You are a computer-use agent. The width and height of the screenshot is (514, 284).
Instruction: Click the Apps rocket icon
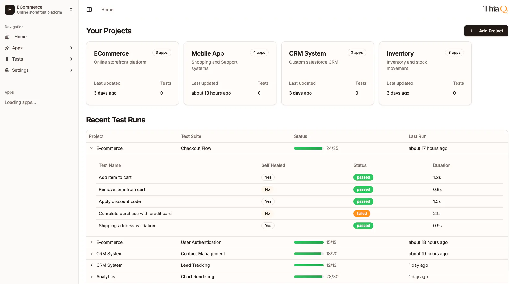(x=7, y=48)
